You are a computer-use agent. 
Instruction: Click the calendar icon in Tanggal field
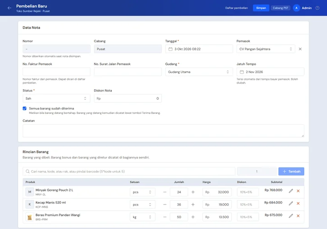tap(170, 49)
